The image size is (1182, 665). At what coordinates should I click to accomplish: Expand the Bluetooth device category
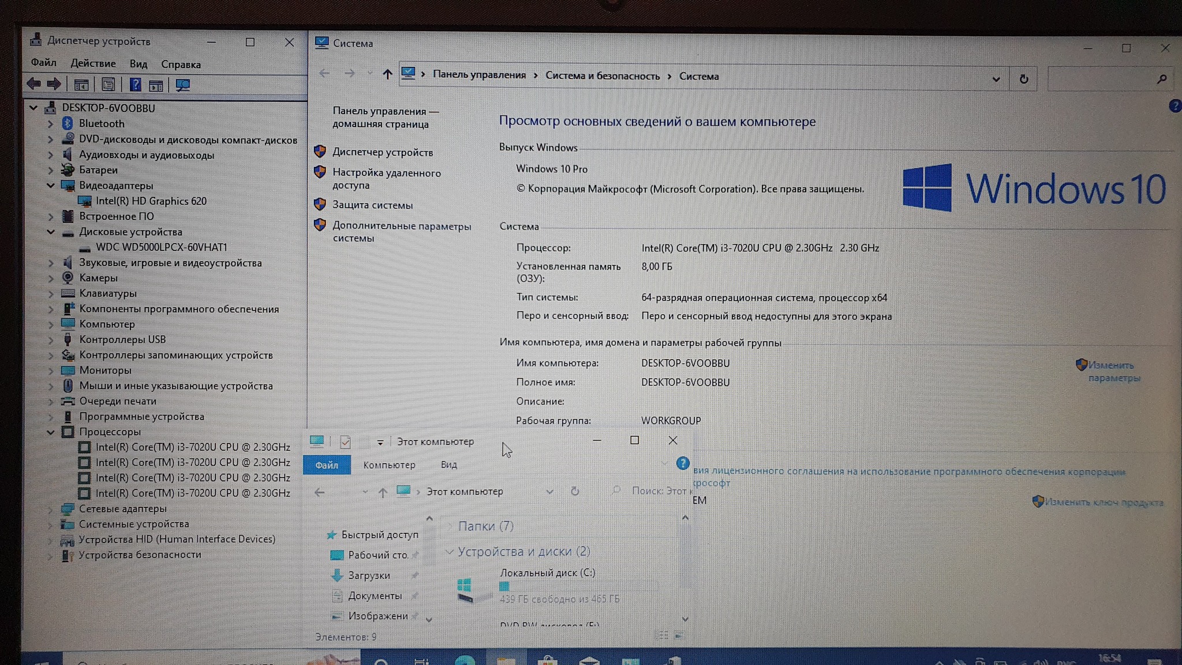[51, 124]
